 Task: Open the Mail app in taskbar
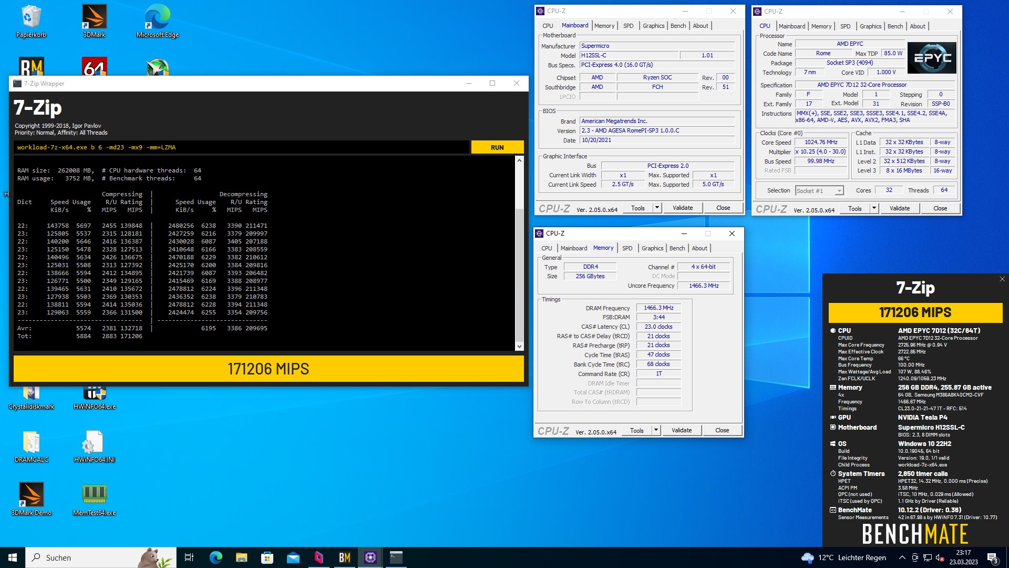click(x=293, y=557)
